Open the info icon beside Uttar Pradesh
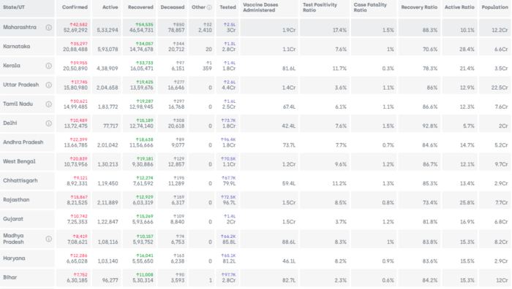The width and height of the screenshot is (512, 289). point(49,85)
